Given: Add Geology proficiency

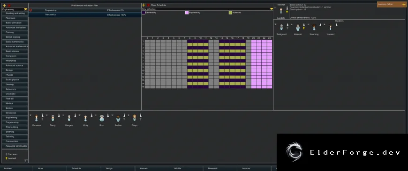Looking at the screenshot, I should coord(15,85).
